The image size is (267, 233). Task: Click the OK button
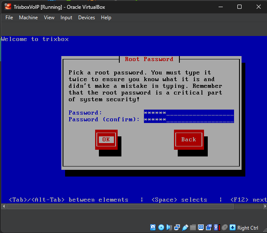pos(106,140)
